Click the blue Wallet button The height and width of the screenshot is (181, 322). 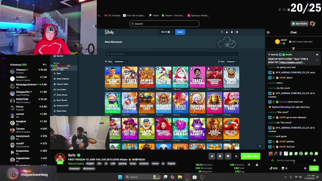click(x=180, y=32)
